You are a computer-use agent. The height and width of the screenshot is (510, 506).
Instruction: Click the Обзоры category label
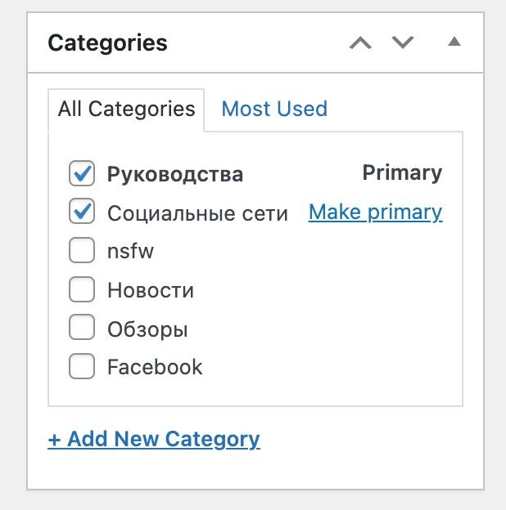coord(147,329)
